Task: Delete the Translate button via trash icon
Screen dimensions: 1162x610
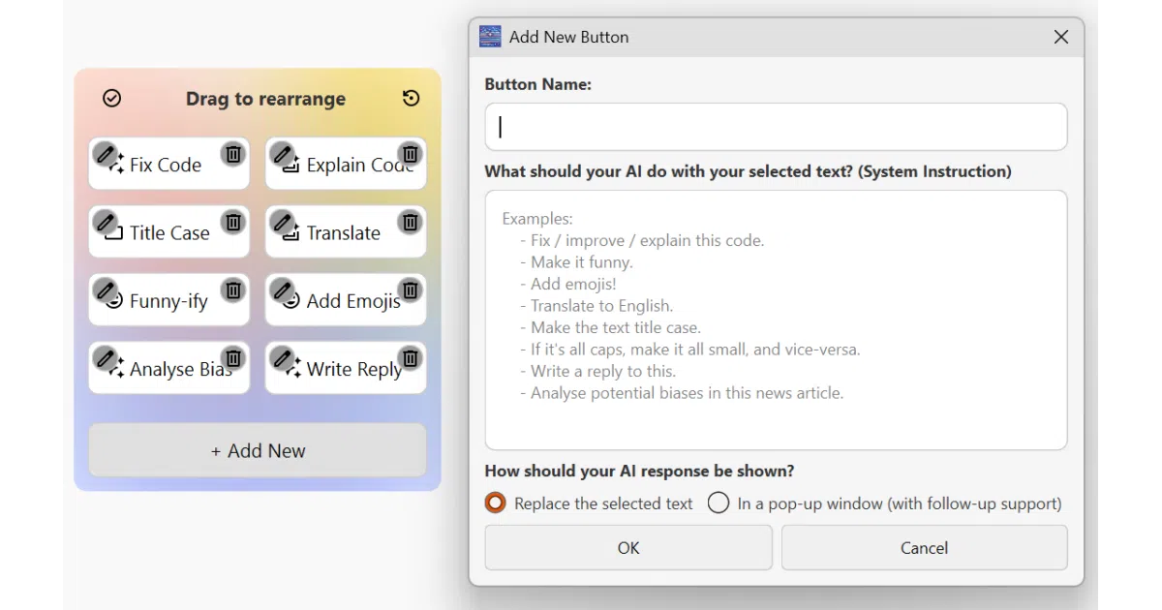Action: pyautogui.click(x=411, y=222)
